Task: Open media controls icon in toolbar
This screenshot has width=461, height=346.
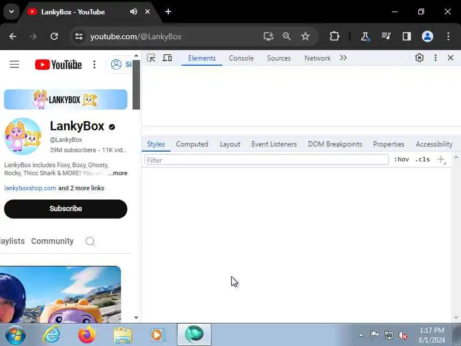Action: (x=386, y=36)
